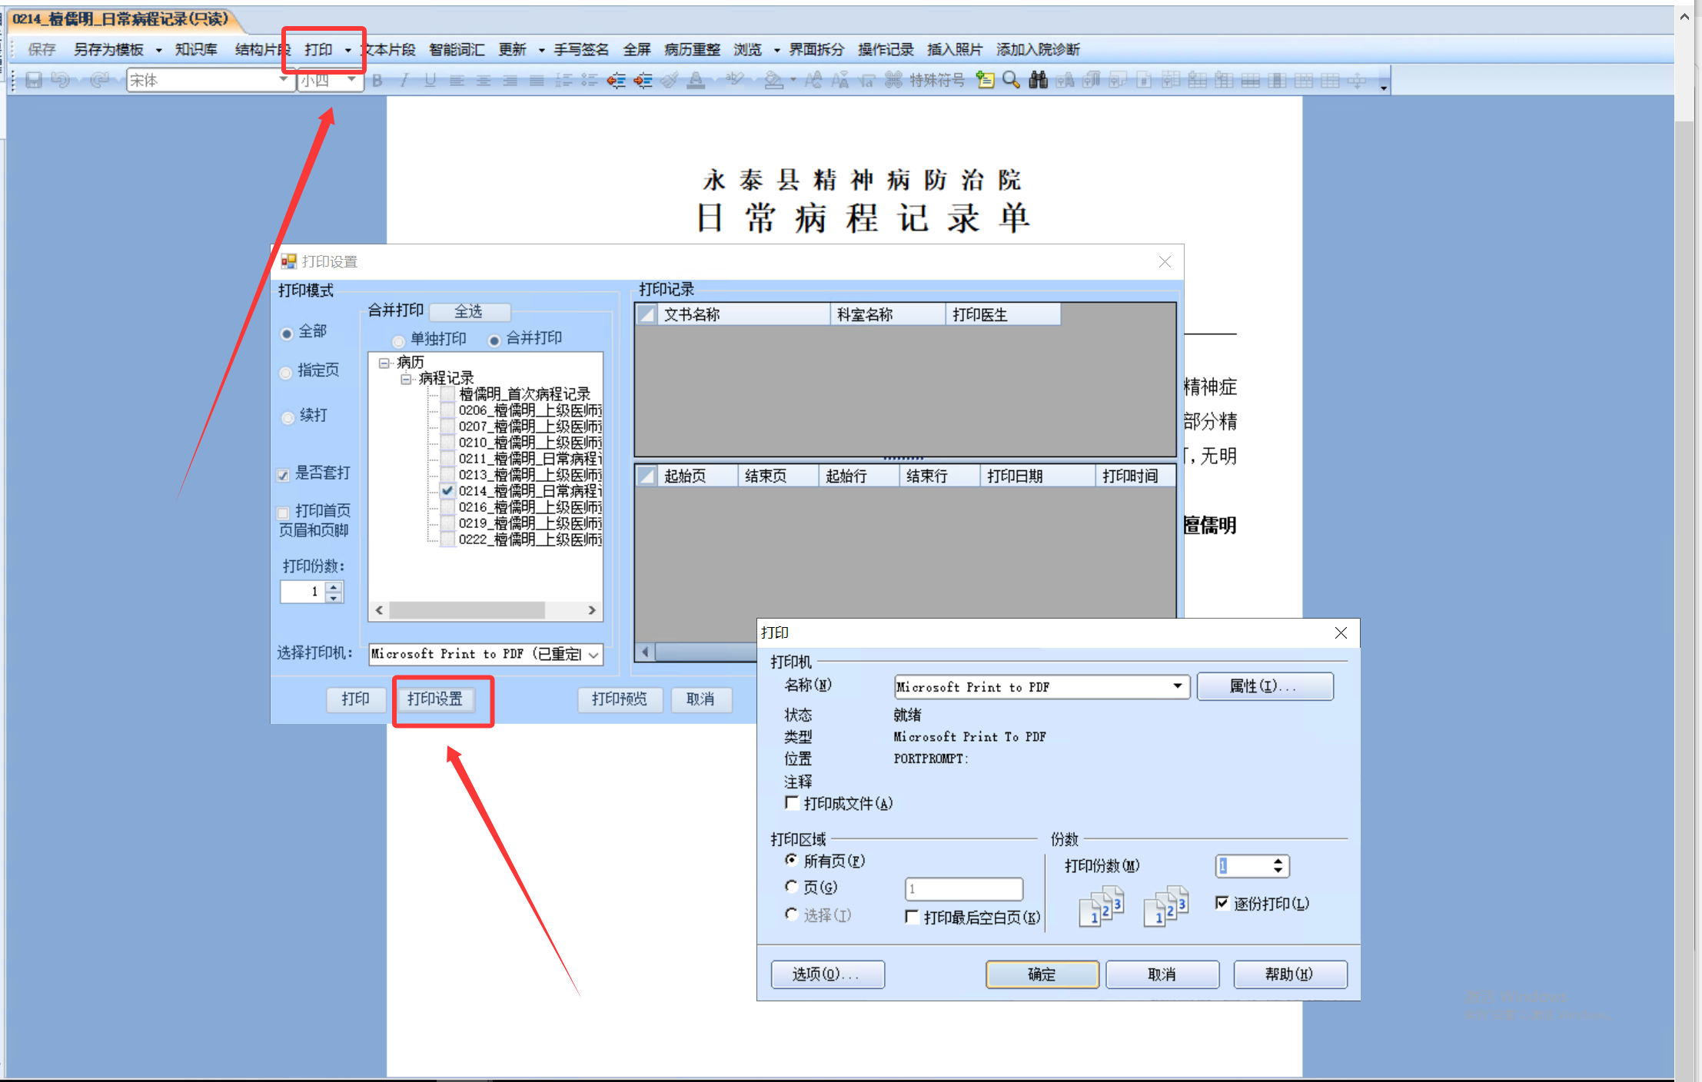Click the insert note icon beside 特殊符号
Viewport: 1702px width, 1082px height.
(985, 80)
